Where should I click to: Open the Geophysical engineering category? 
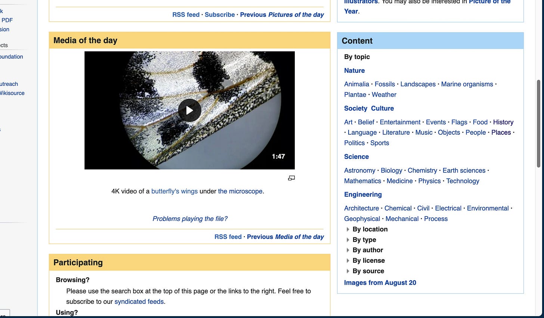pos(362,219)
